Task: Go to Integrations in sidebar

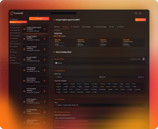Action: click(14, 38)
